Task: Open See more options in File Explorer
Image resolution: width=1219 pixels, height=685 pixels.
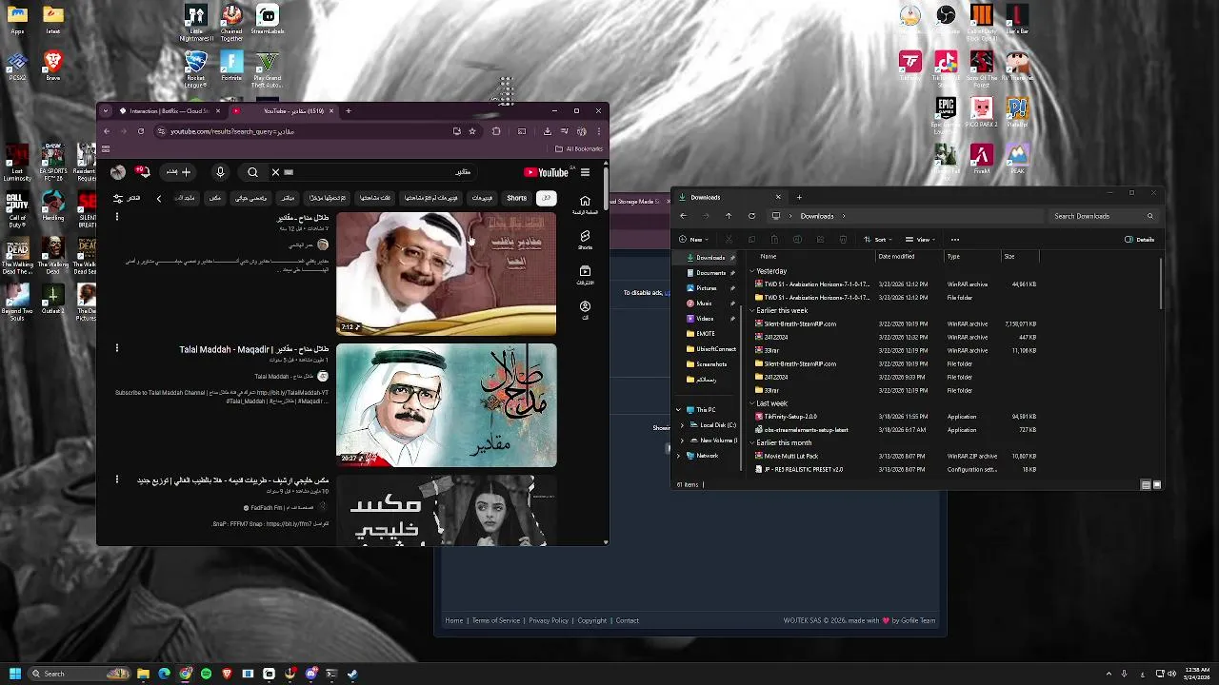Action: coord(955,240)
